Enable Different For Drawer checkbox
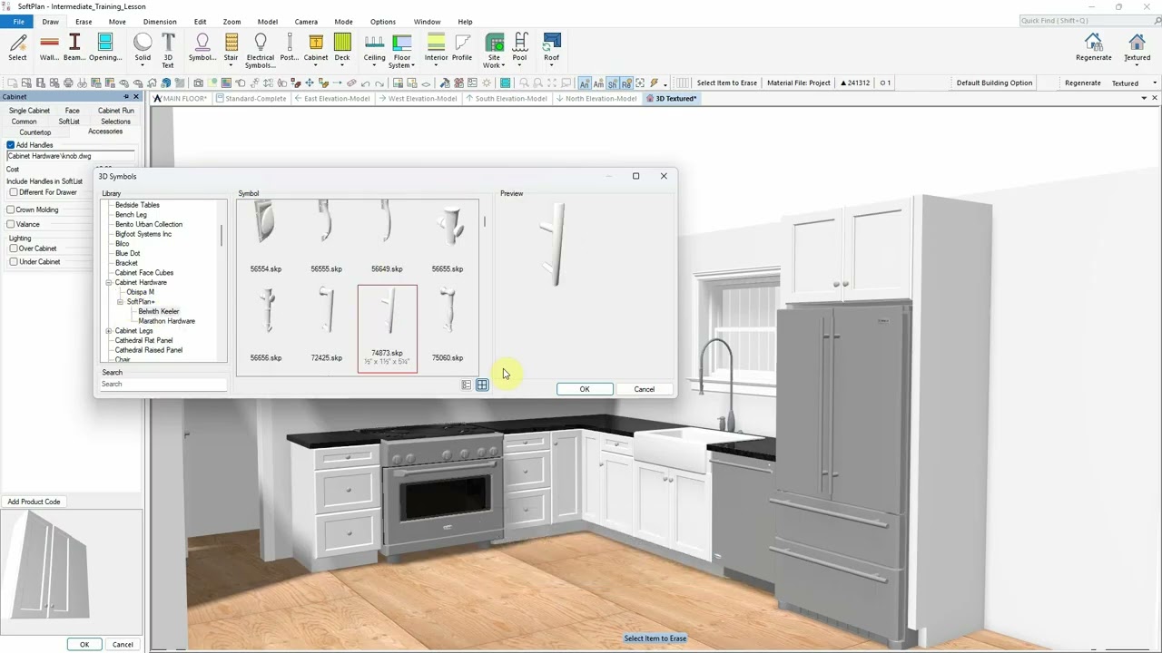 coord(14,192)
